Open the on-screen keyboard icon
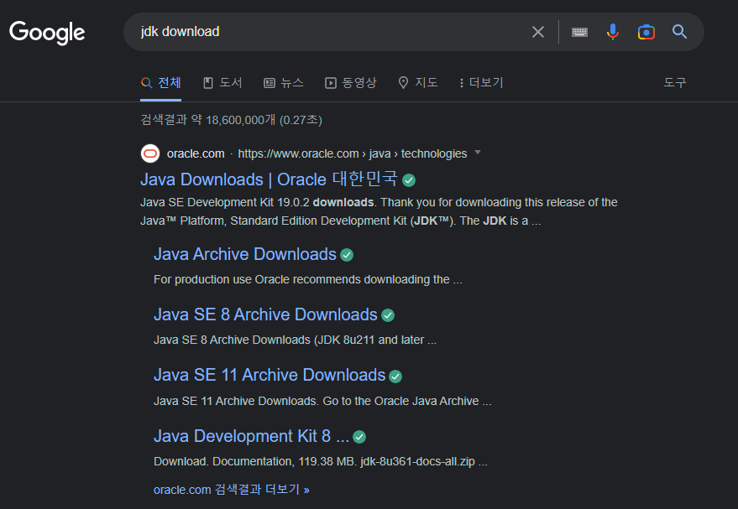The image size is (738, 509). pos(579,32)
